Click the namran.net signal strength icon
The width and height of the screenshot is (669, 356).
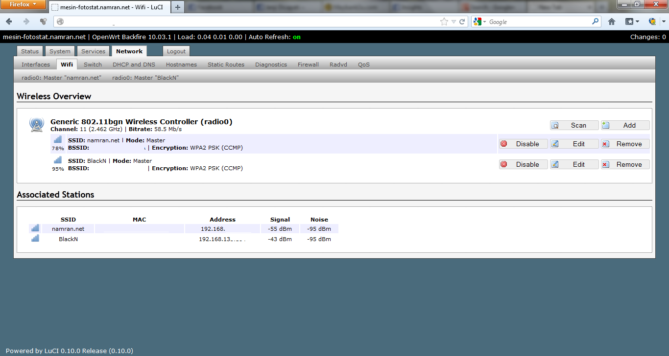click(x=58, y=140)
